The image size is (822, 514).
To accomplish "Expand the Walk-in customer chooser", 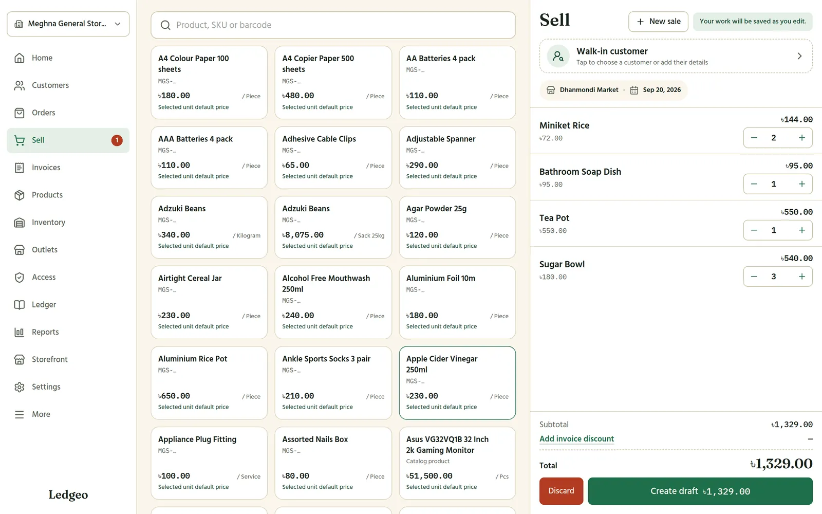I will tap(676, 56).
